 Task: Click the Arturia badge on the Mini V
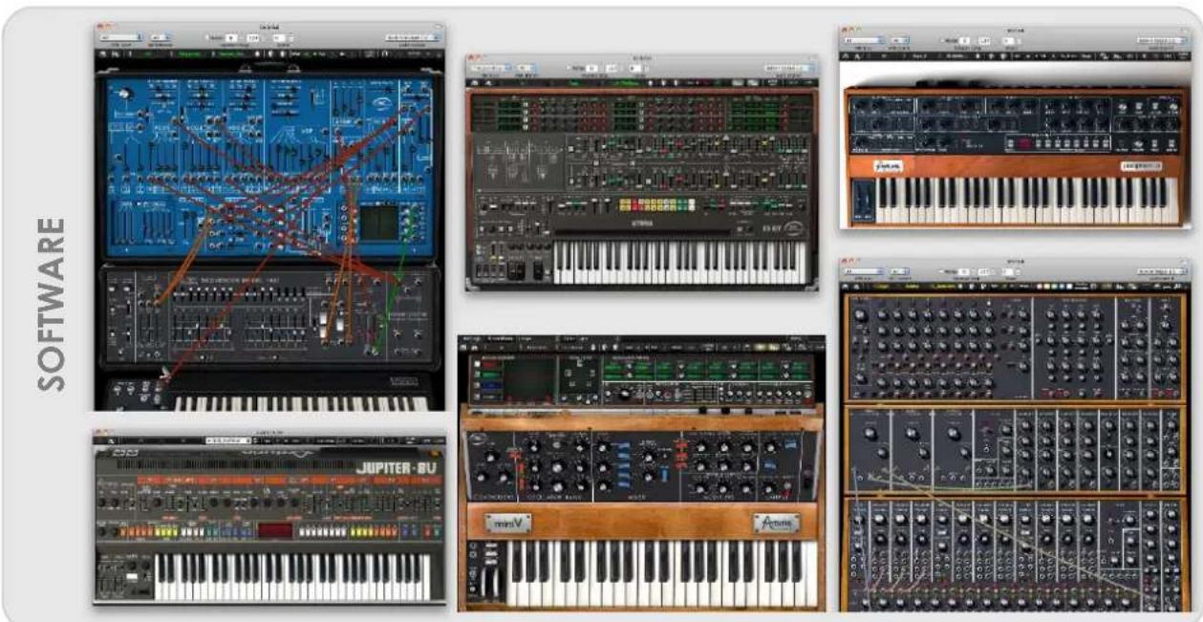(x=776, y=523)
